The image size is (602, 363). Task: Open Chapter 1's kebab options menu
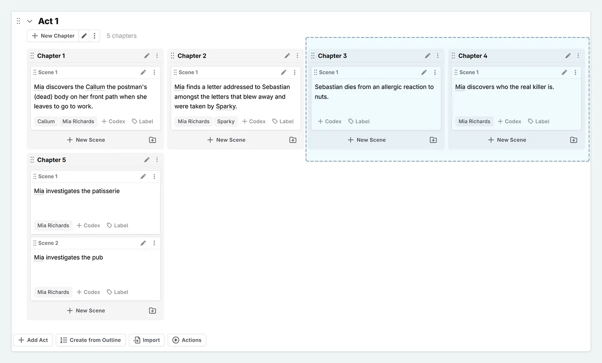click(157, 56)
